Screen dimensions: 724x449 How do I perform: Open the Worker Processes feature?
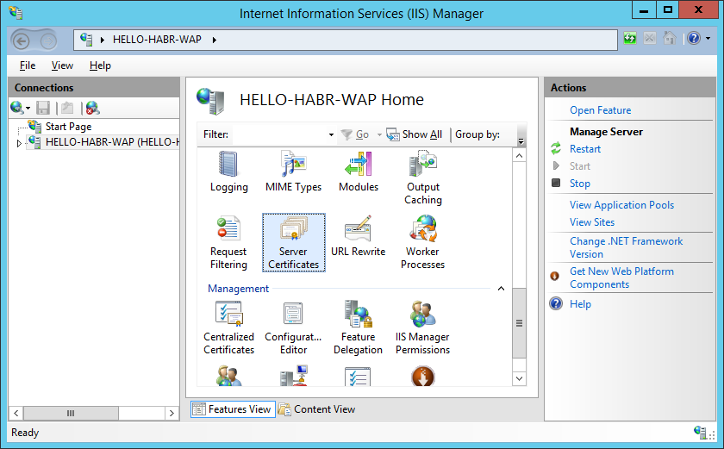423,242
